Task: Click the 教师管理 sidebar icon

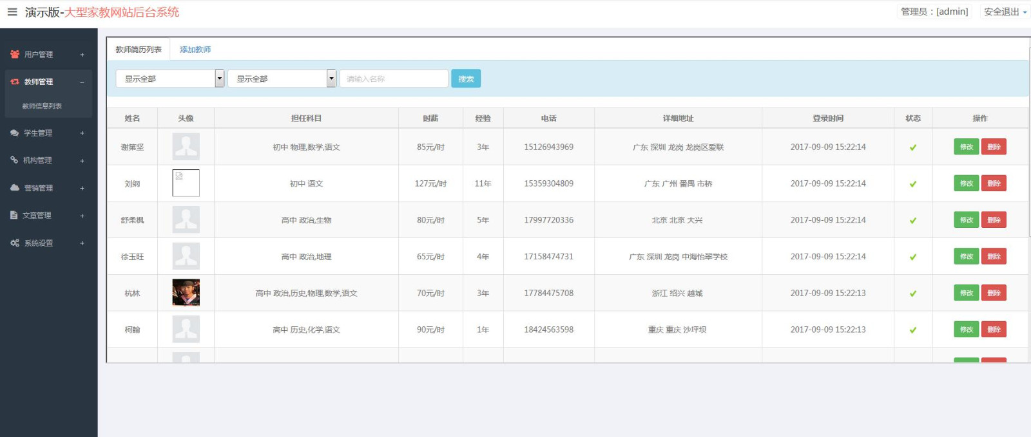Action: (x=15, y=82)
